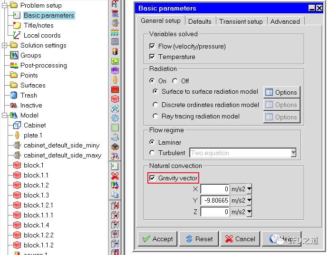
Task: Create a blower object (blue gear icon)
Action: click(115, 118)
